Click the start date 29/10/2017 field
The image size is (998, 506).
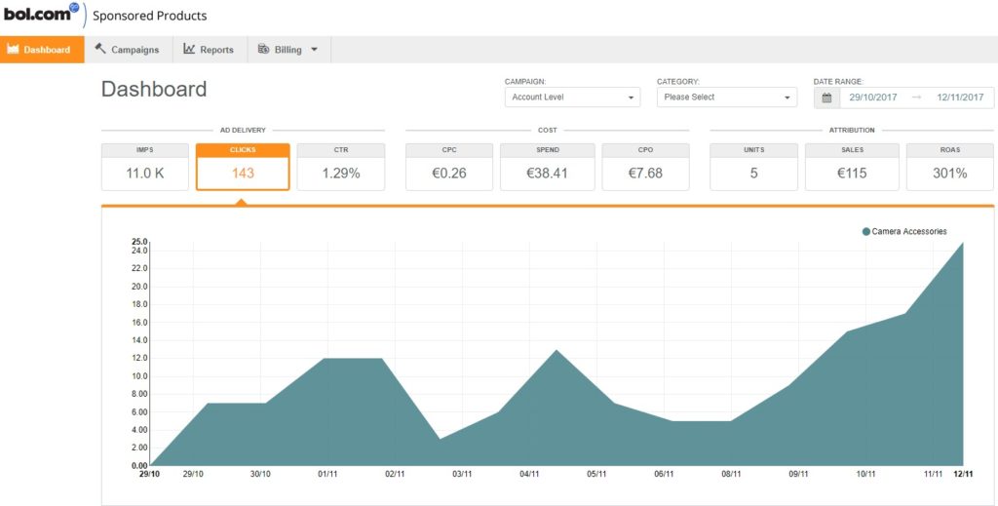click(871, 97)
